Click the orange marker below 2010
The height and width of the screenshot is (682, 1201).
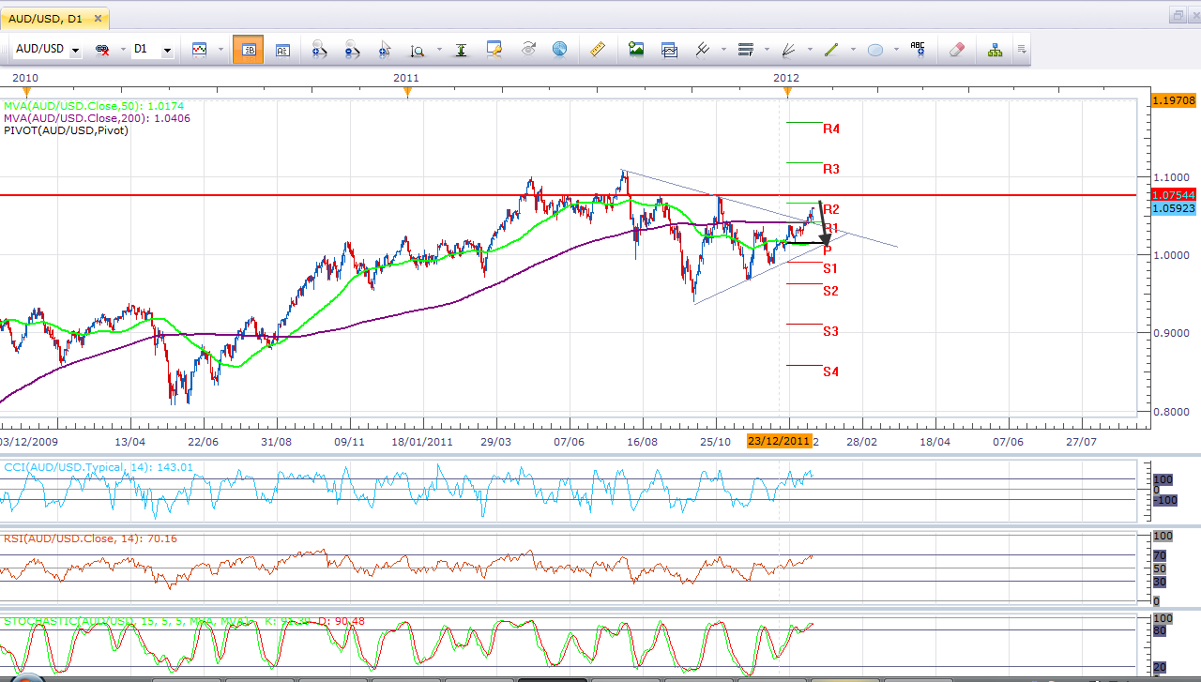pyautogui.click(x=26, y=92)
